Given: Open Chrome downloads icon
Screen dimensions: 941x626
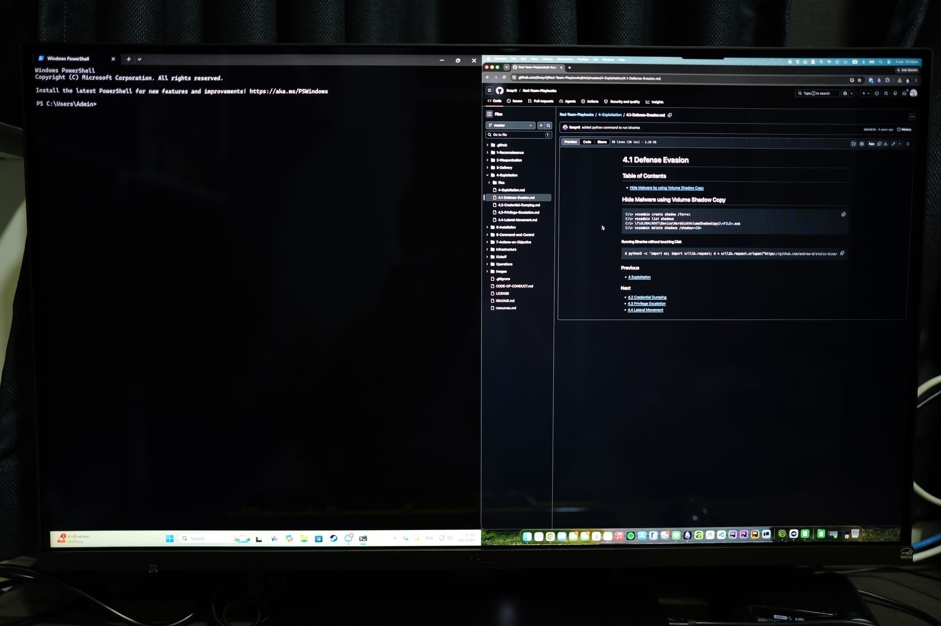Looking at the screenshot, I should [900, 80].
